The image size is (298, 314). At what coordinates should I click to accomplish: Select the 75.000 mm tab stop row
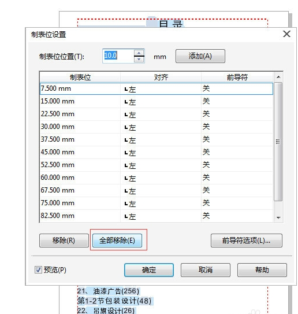tap(157, 203)
